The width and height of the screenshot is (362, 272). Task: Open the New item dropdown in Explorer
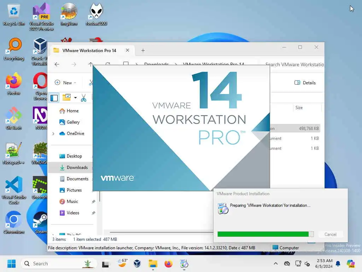point(65,83)
